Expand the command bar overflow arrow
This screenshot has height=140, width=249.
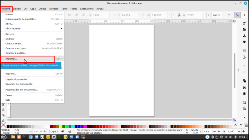click(244, 117)
